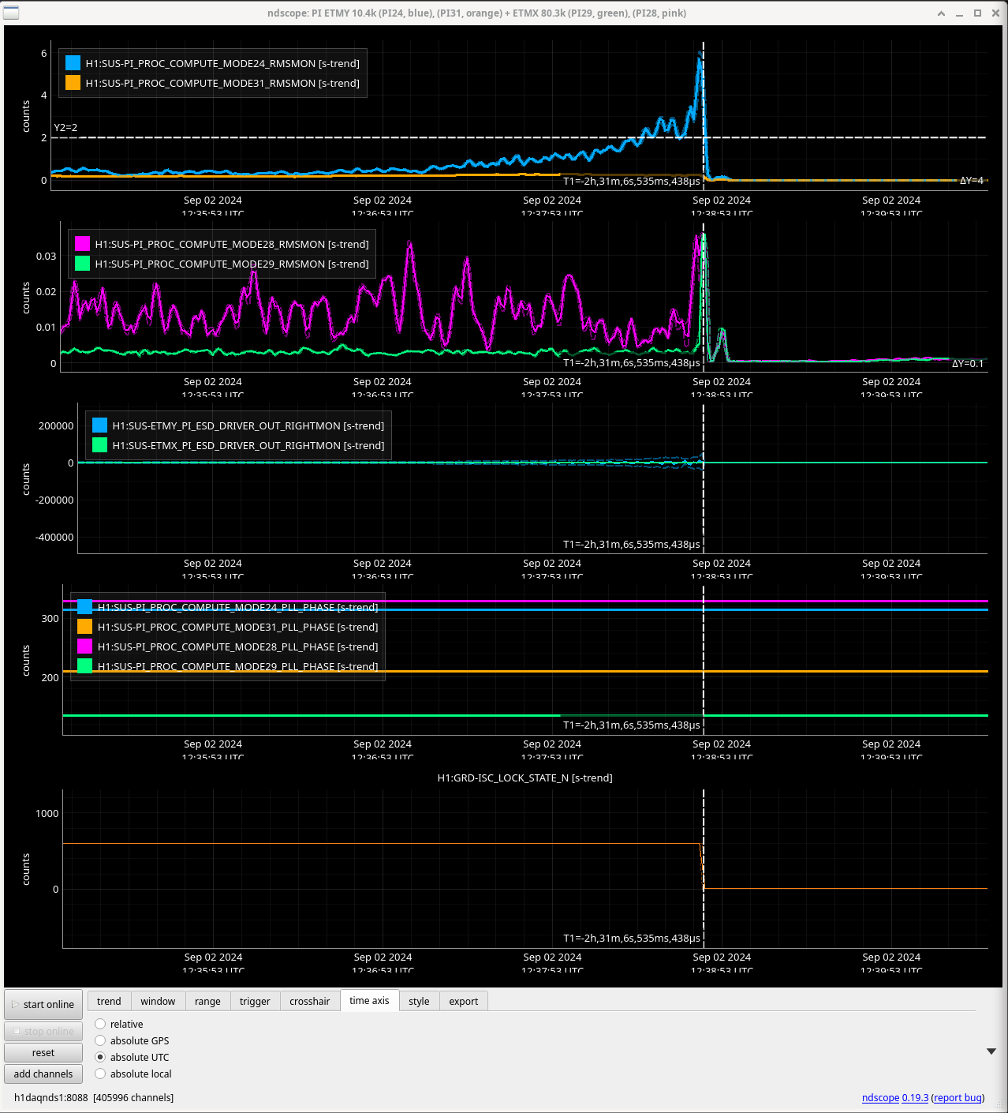Click the MODE31_PLL_PHASE legend label
The image size is (1008, 1113).
pos(238,627)
